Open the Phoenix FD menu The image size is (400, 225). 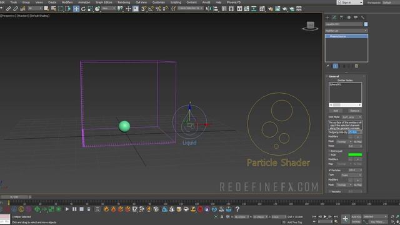[234, 2]
